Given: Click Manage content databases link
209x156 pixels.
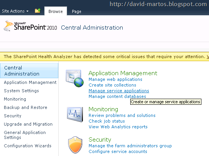Looking at the screenshot, I should pyautogui.click(x=117, y=96).
